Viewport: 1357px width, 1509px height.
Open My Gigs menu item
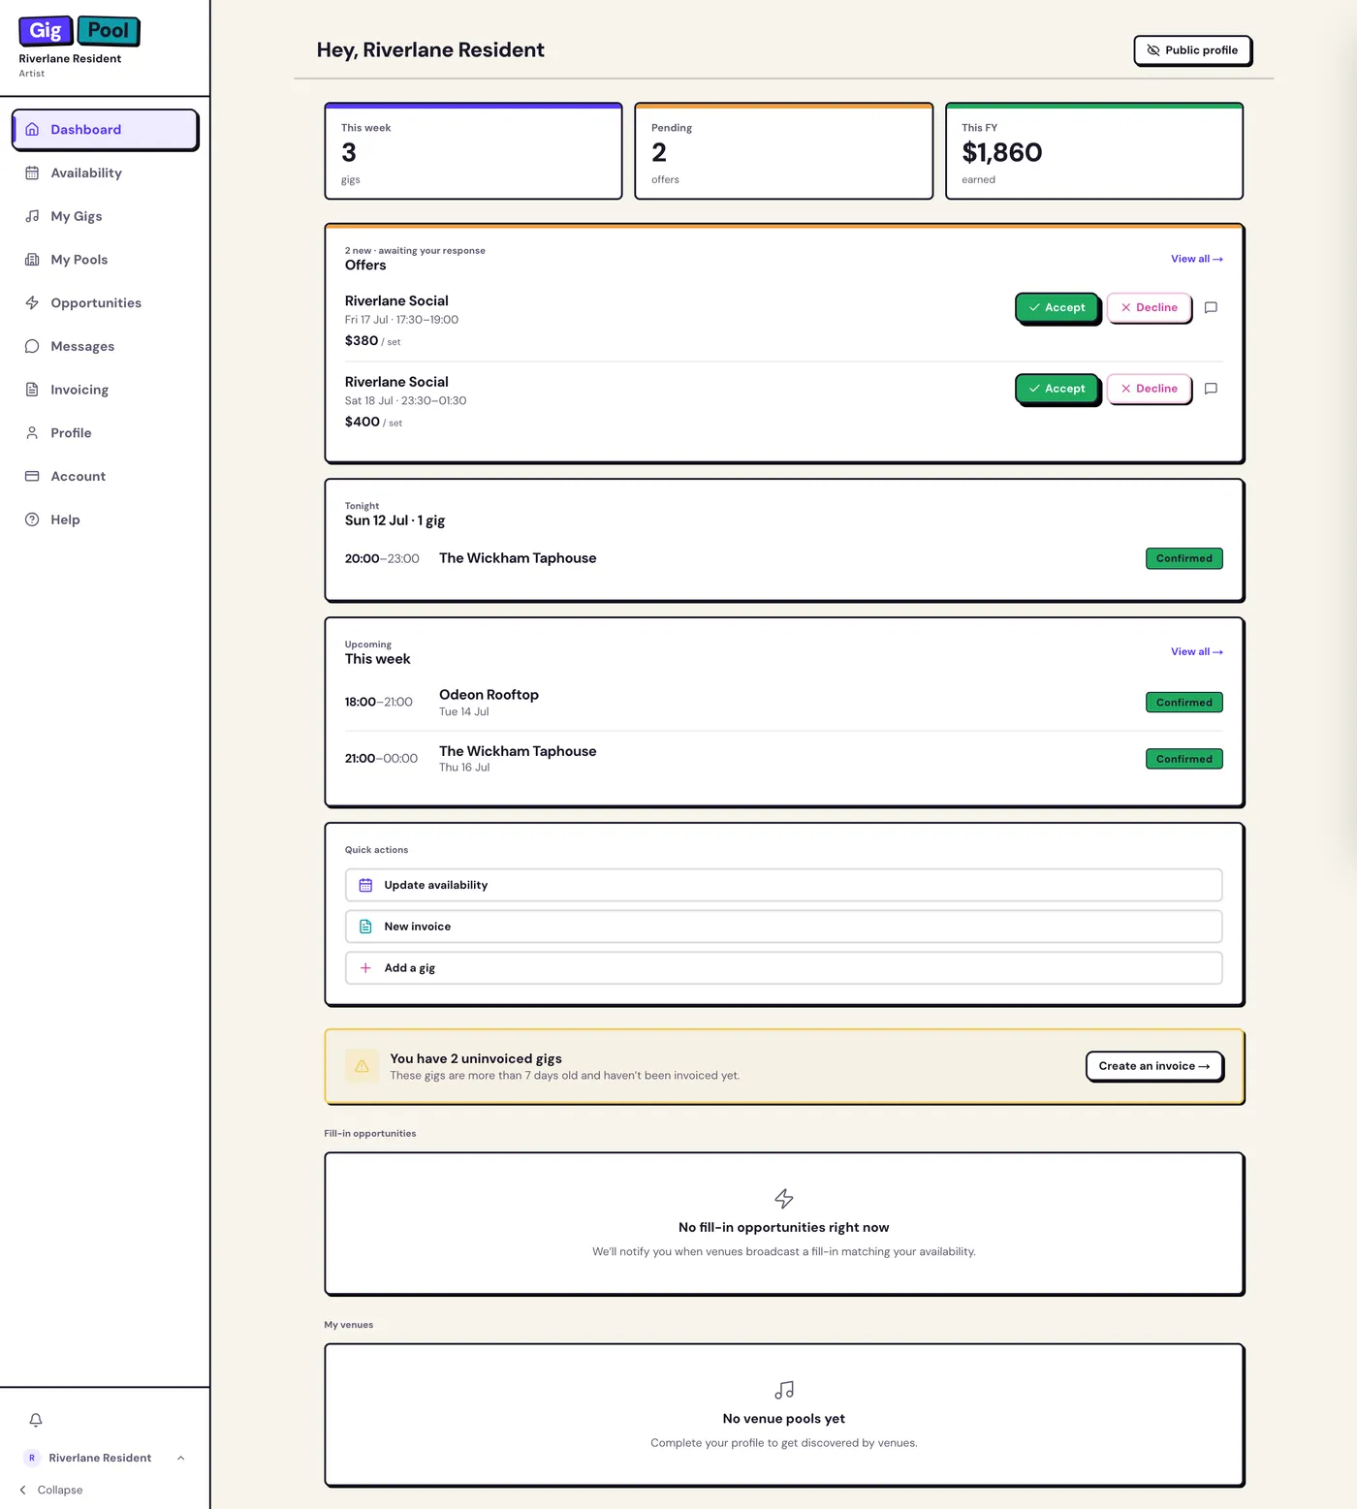tap(105, 216)
